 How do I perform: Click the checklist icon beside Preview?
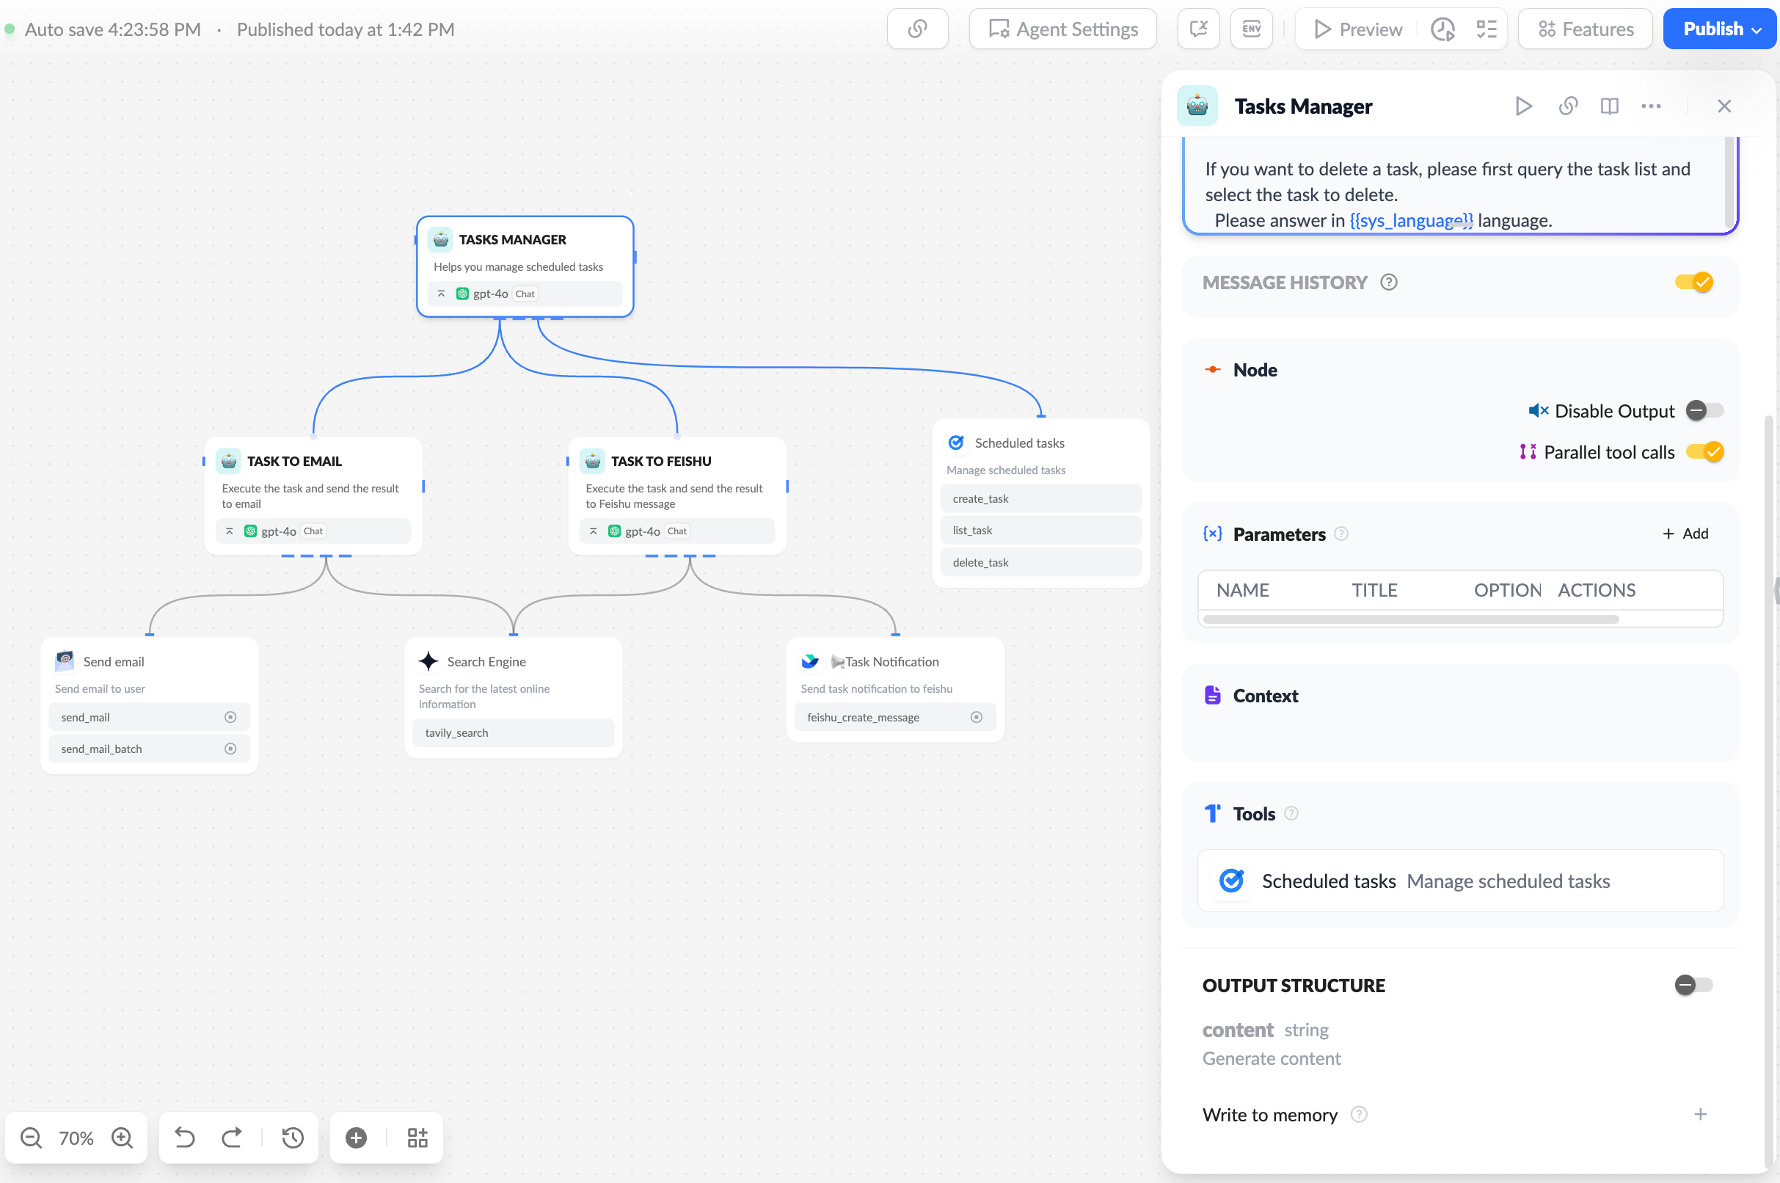[1486, 29]
